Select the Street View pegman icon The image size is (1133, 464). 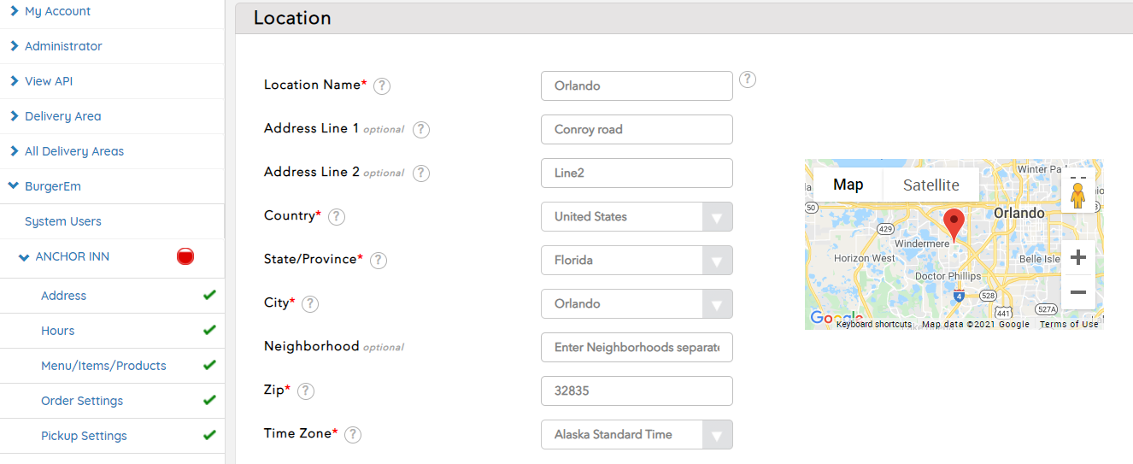point(1077,195)
